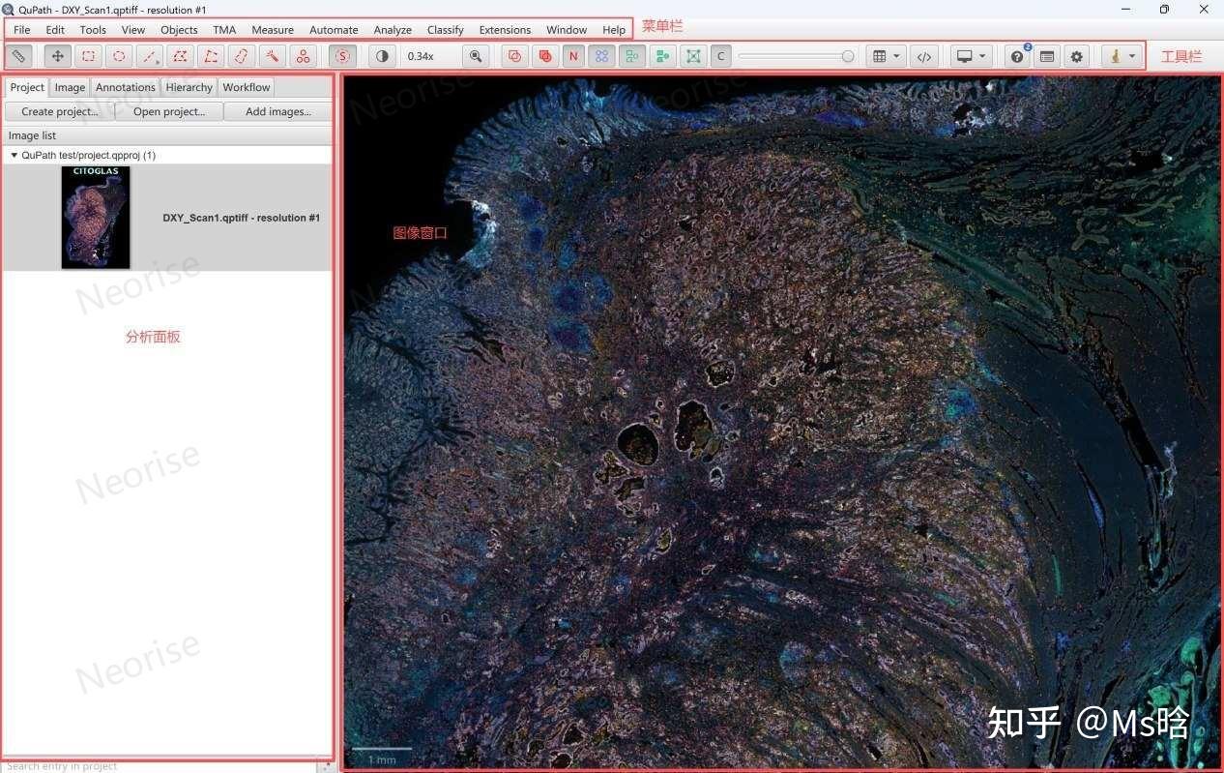Switch to the Annotations tab

pos(125,87)
